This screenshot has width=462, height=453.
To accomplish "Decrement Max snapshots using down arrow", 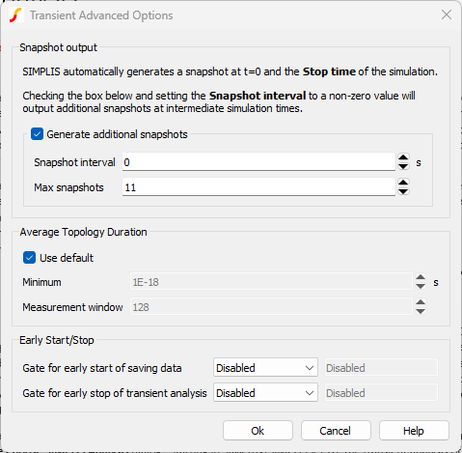I will [403, 191].
